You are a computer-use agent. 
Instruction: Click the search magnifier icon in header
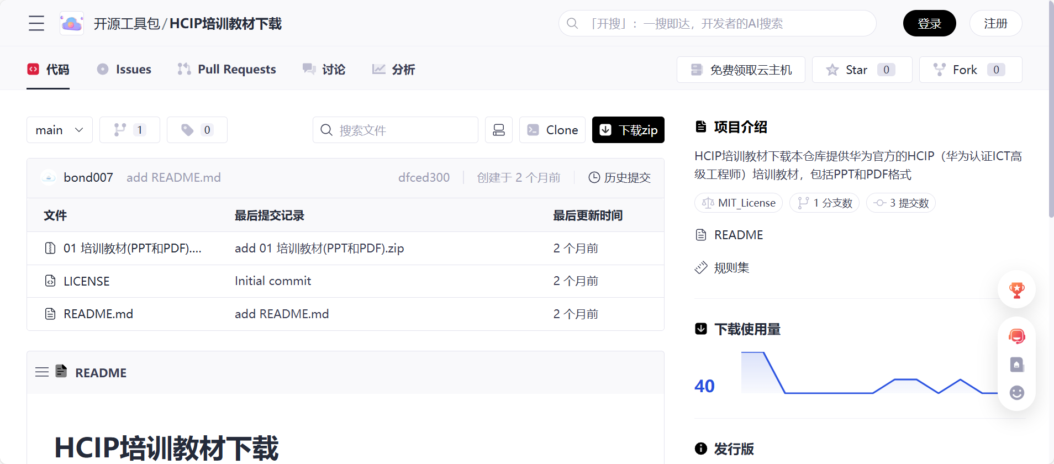pos(572,23)
